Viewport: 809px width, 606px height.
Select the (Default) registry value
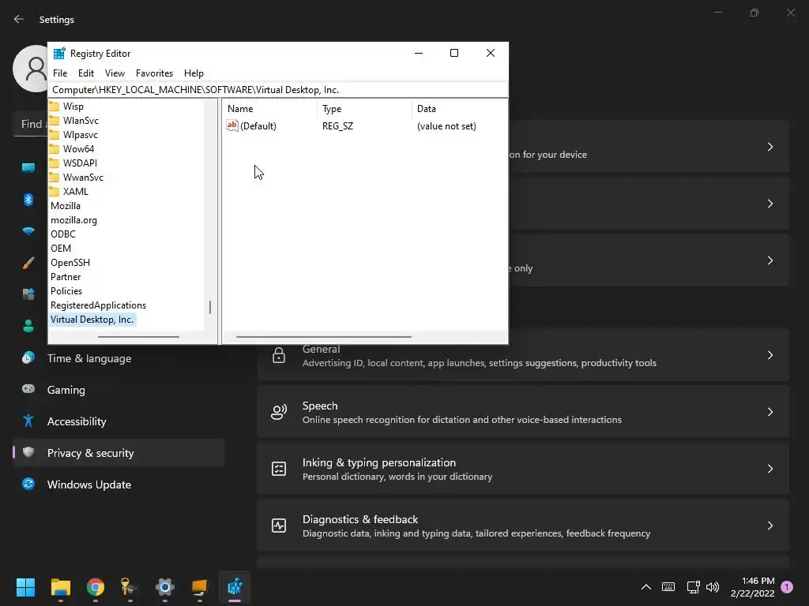[x=258, y=126]
